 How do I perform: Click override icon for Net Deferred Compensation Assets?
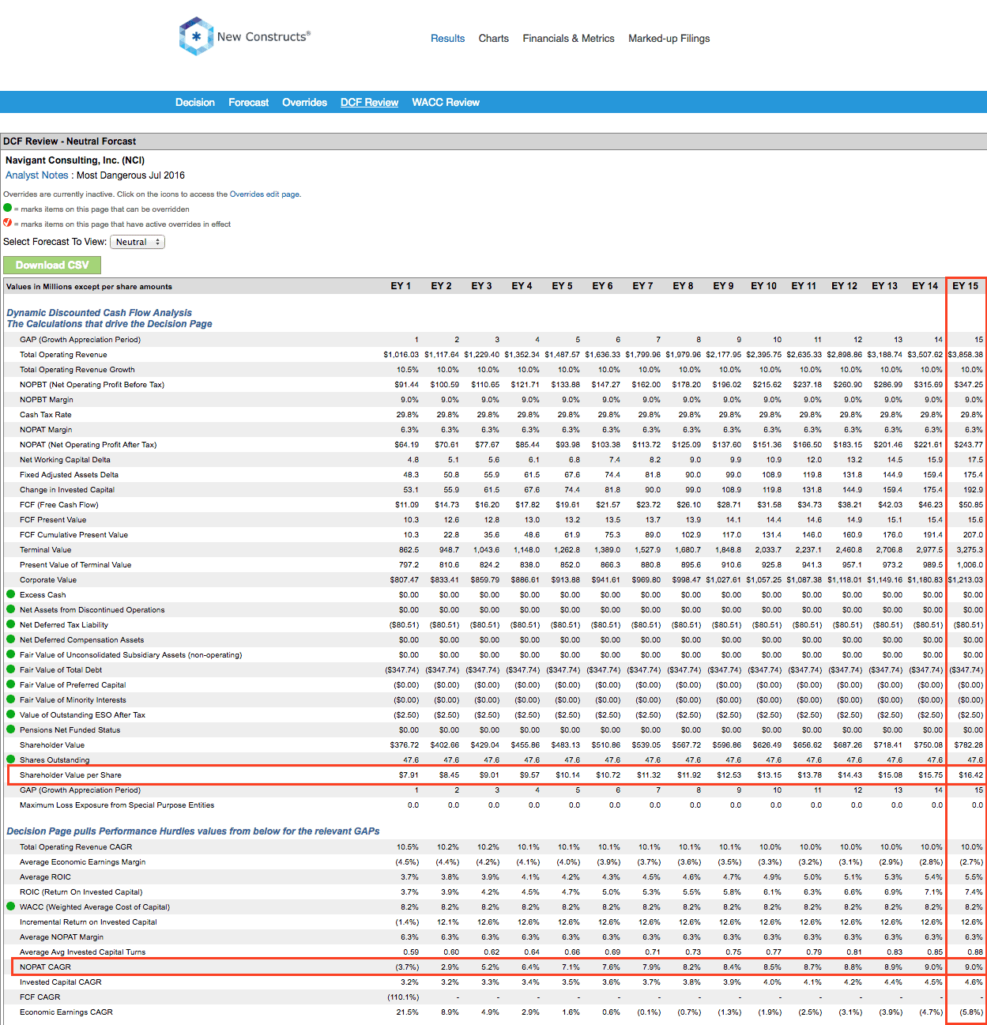tap(11, 639)
